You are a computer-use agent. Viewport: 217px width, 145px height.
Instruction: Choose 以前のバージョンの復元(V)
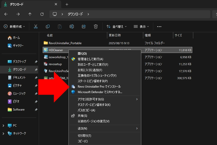(x=105, y=121)
